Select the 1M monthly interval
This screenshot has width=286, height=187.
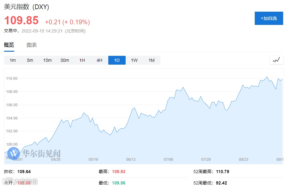click(x=152, y=60)
